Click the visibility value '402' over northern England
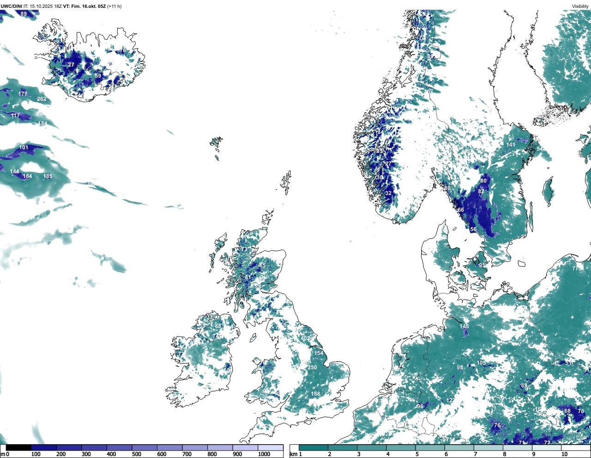This screenshot has height=458, width=591. pos(305,338)
